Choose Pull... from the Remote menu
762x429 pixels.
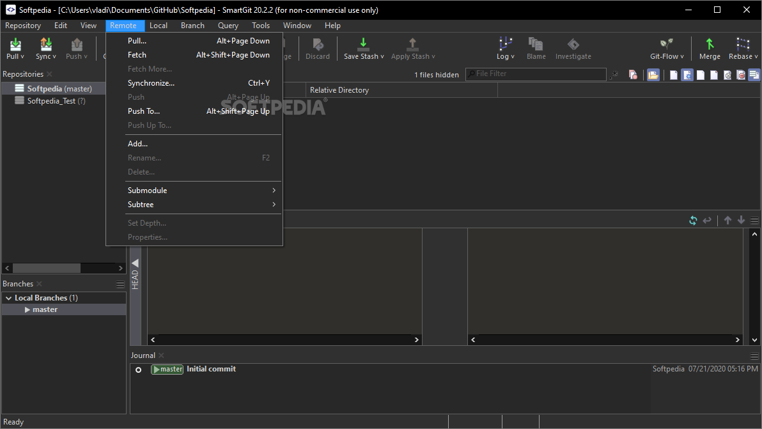(194, 41)
